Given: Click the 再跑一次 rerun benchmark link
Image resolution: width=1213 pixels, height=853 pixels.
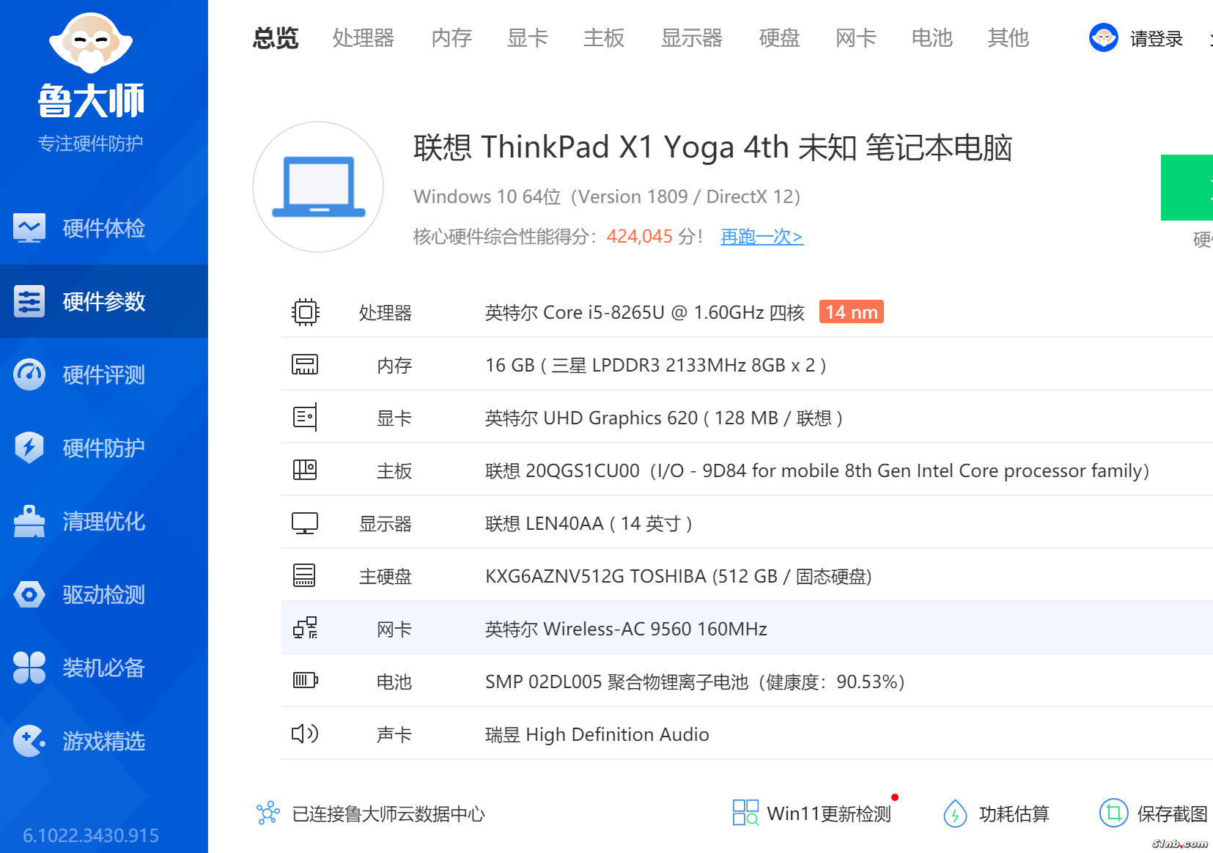Looking at the screenshot, I should point(762,237).
